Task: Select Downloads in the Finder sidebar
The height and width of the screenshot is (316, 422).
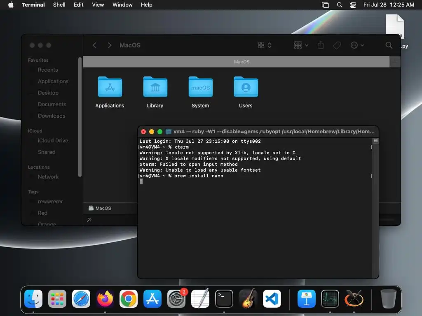Action: pos(52,116)
